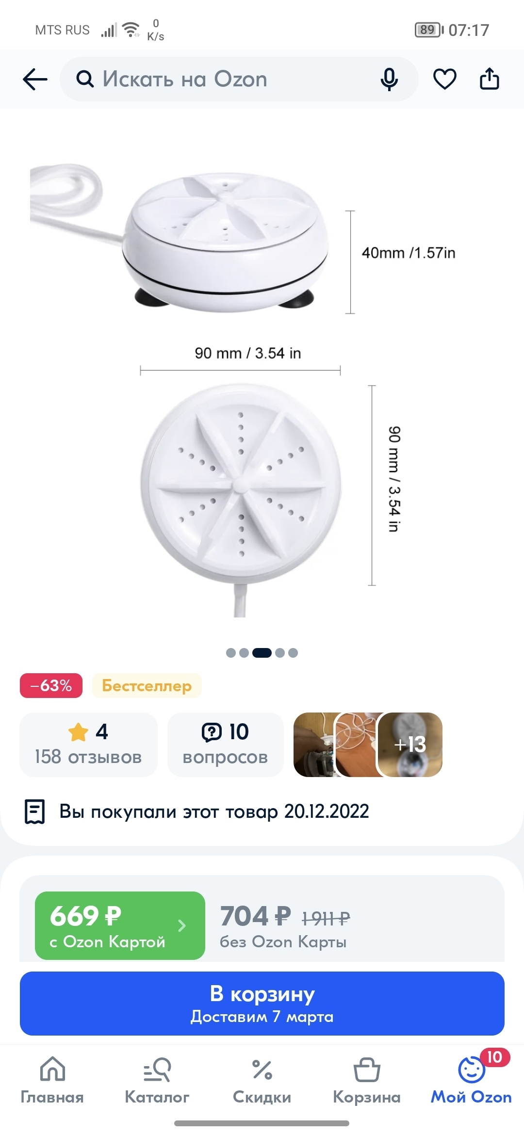Viewport: 524px width, 1135px height.
Task: Tap the microphone voice search icon
Action: (x=389, y=79)
